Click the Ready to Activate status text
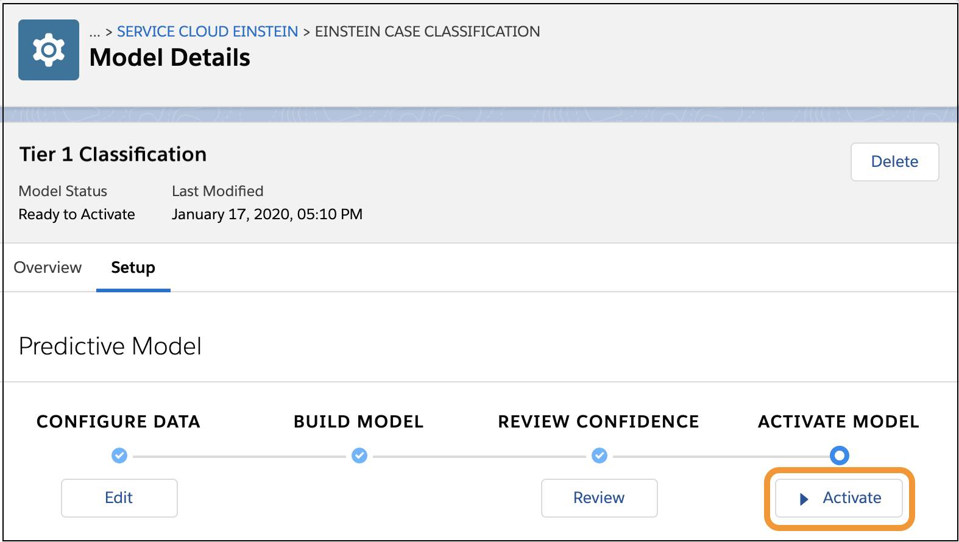The width and height of the screenshot is (959, 542). point(77,214)
